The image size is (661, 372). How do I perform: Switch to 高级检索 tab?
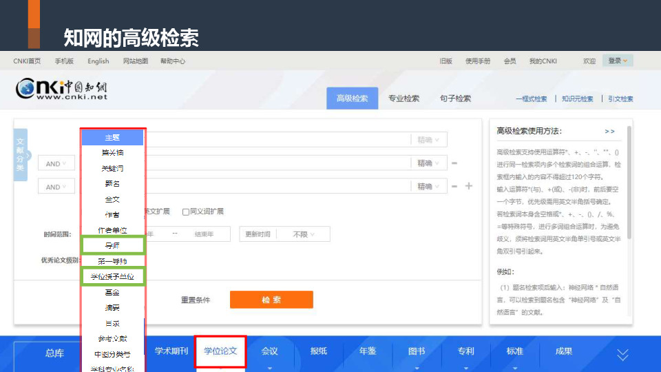[352, 99]
